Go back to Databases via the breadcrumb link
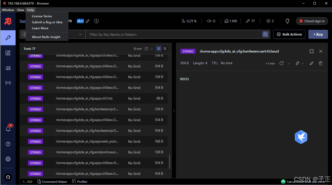Screen dimensions: 332x185 click(23, 21)
